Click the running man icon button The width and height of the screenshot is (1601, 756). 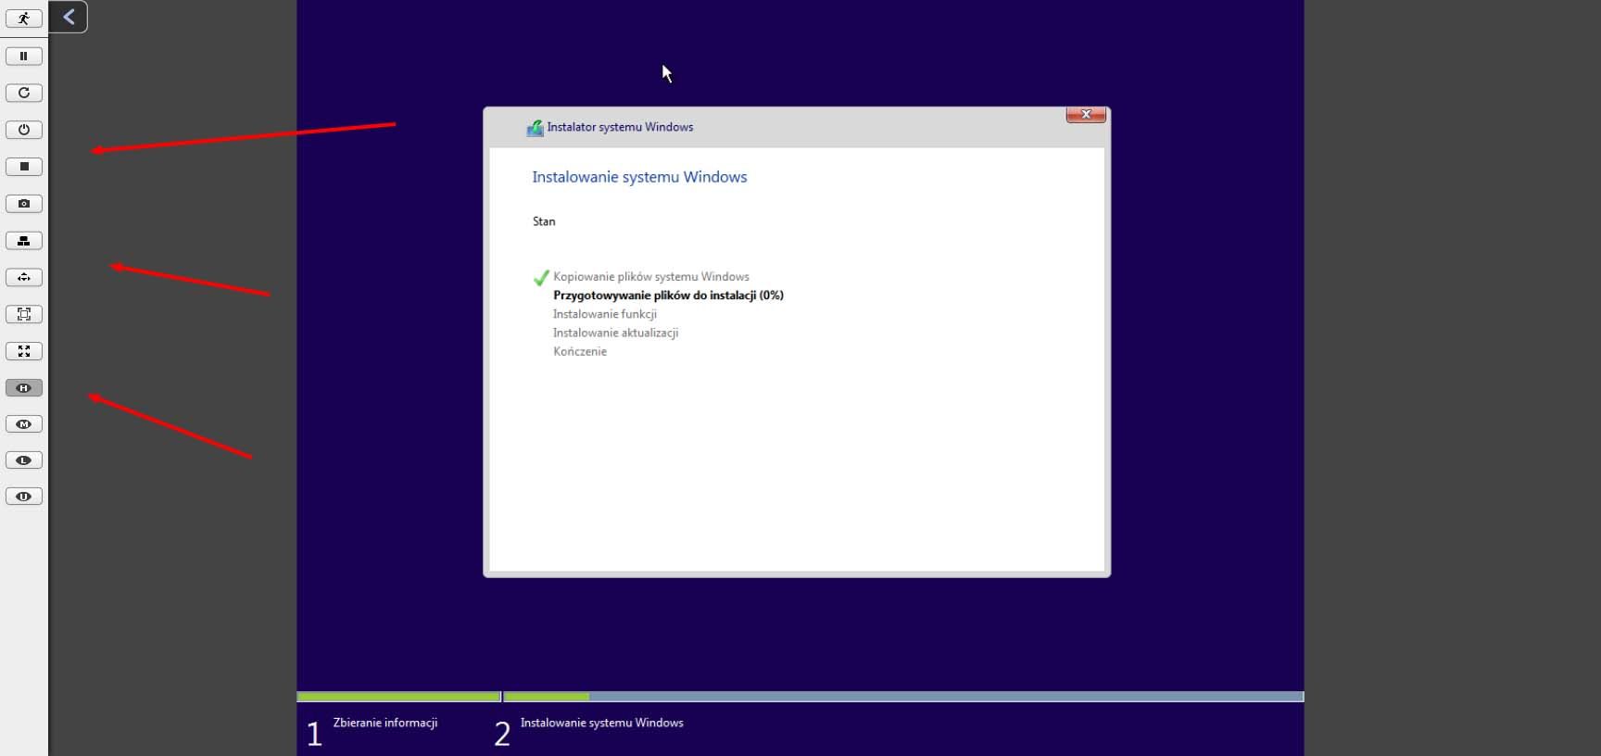[24, 19]
